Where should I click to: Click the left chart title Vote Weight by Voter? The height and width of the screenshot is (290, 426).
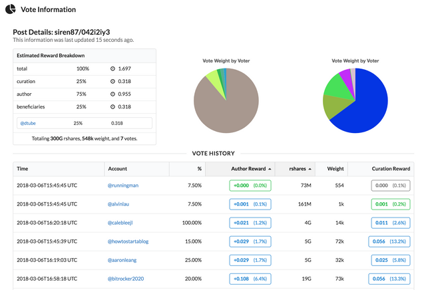tap(226, 61)
